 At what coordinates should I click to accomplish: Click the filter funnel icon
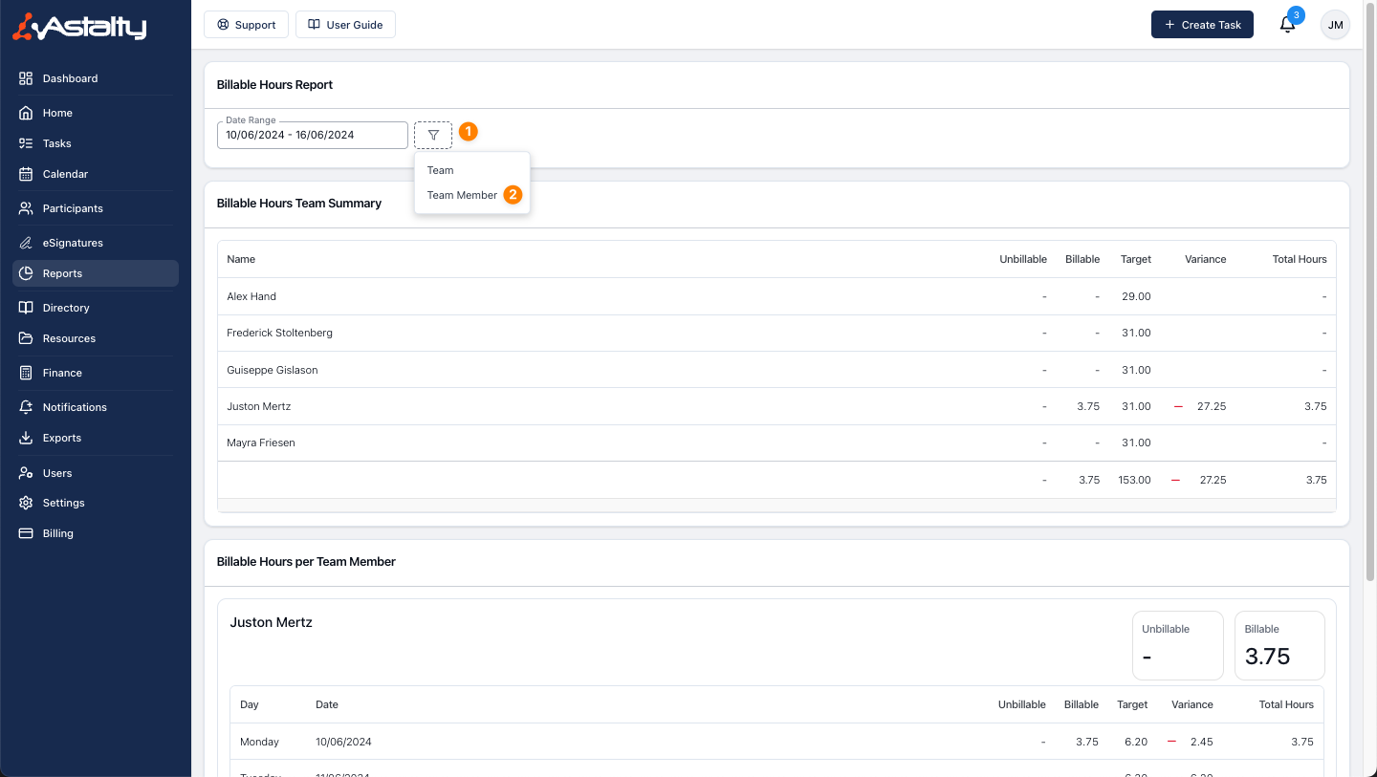(433, 136)
